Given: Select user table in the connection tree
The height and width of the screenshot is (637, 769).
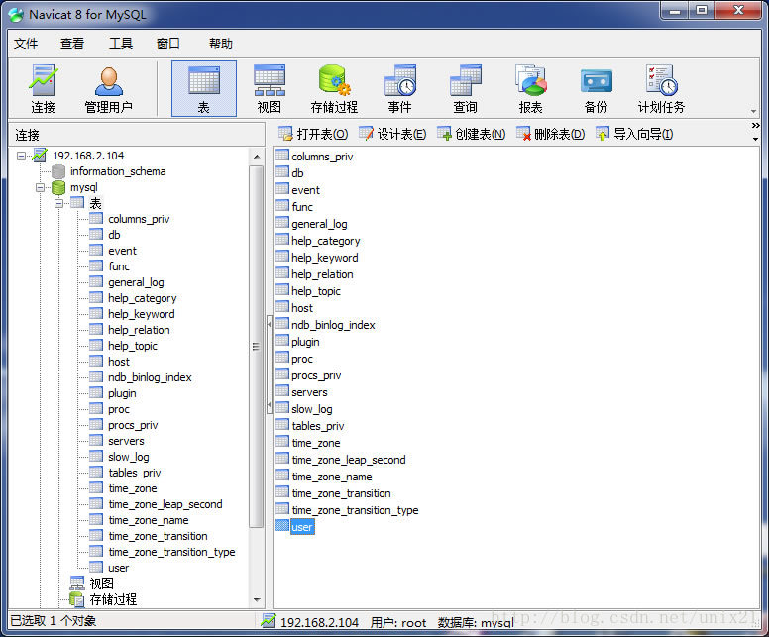Looking at the screenshot, I should [x=118, y=568].
